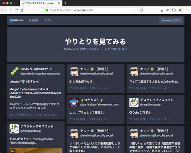Screen dimensions: 191x153
Task: Click boost icon on zunda's post
Action: [x=45, y=115]
